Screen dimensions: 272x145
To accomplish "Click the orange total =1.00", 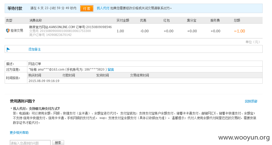I will (x=239, y=31).
